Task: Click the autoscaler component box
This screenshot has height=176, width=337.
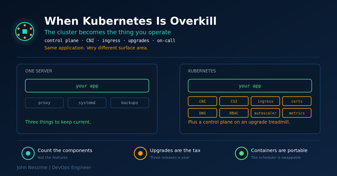Action: click(x=265, y=113)
